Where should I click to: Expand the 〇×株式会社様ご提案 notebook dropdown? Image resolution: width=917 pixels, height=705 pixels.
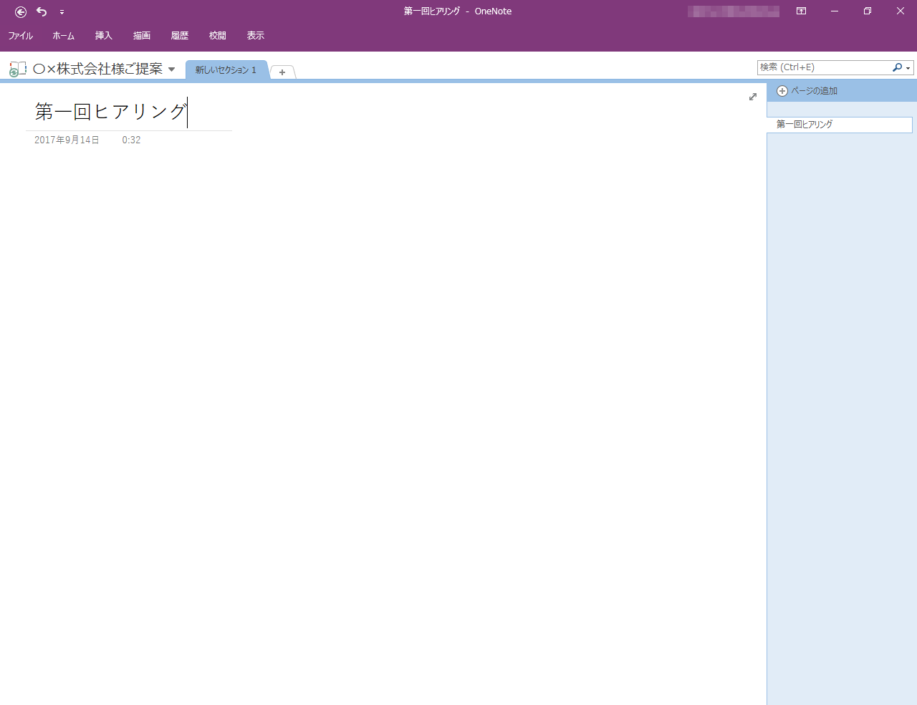click(x=171, y=69)
